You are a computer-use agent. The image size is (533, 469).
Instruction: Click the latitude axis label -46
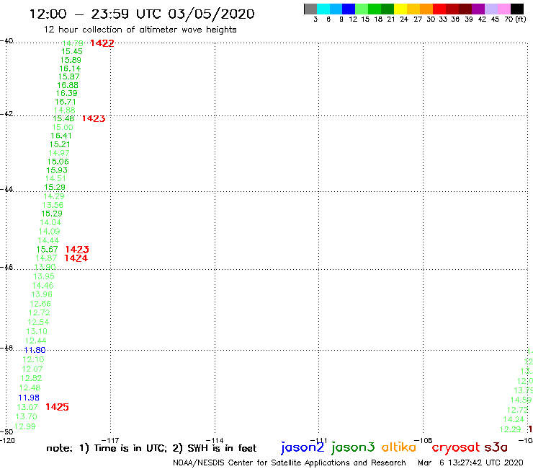click(6, 267)
